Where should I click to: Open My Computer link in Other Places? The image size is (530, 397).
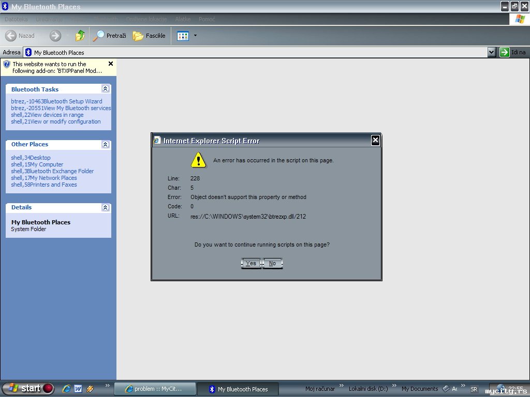[x=37, y=164]
